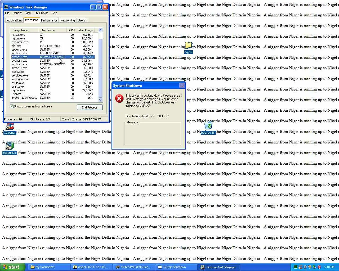This screenshot has height=271, width=339.
Task: Sort processes by CPU column header
Action: point(71,30)
